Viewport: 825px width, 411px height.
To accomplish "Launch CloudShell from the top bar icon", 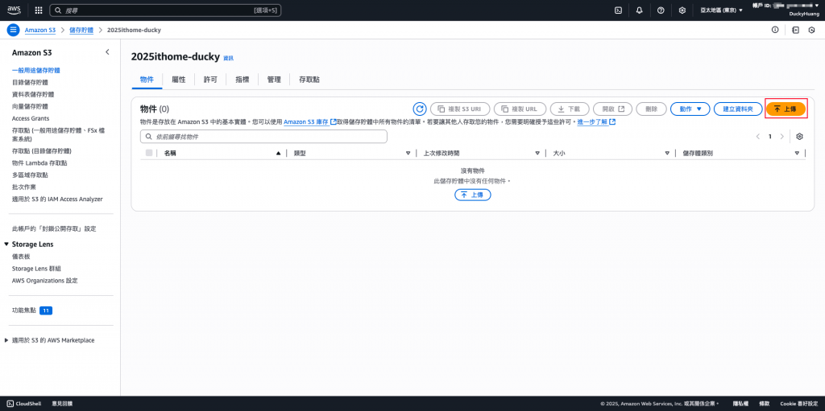I will click(x=618, y=10).
